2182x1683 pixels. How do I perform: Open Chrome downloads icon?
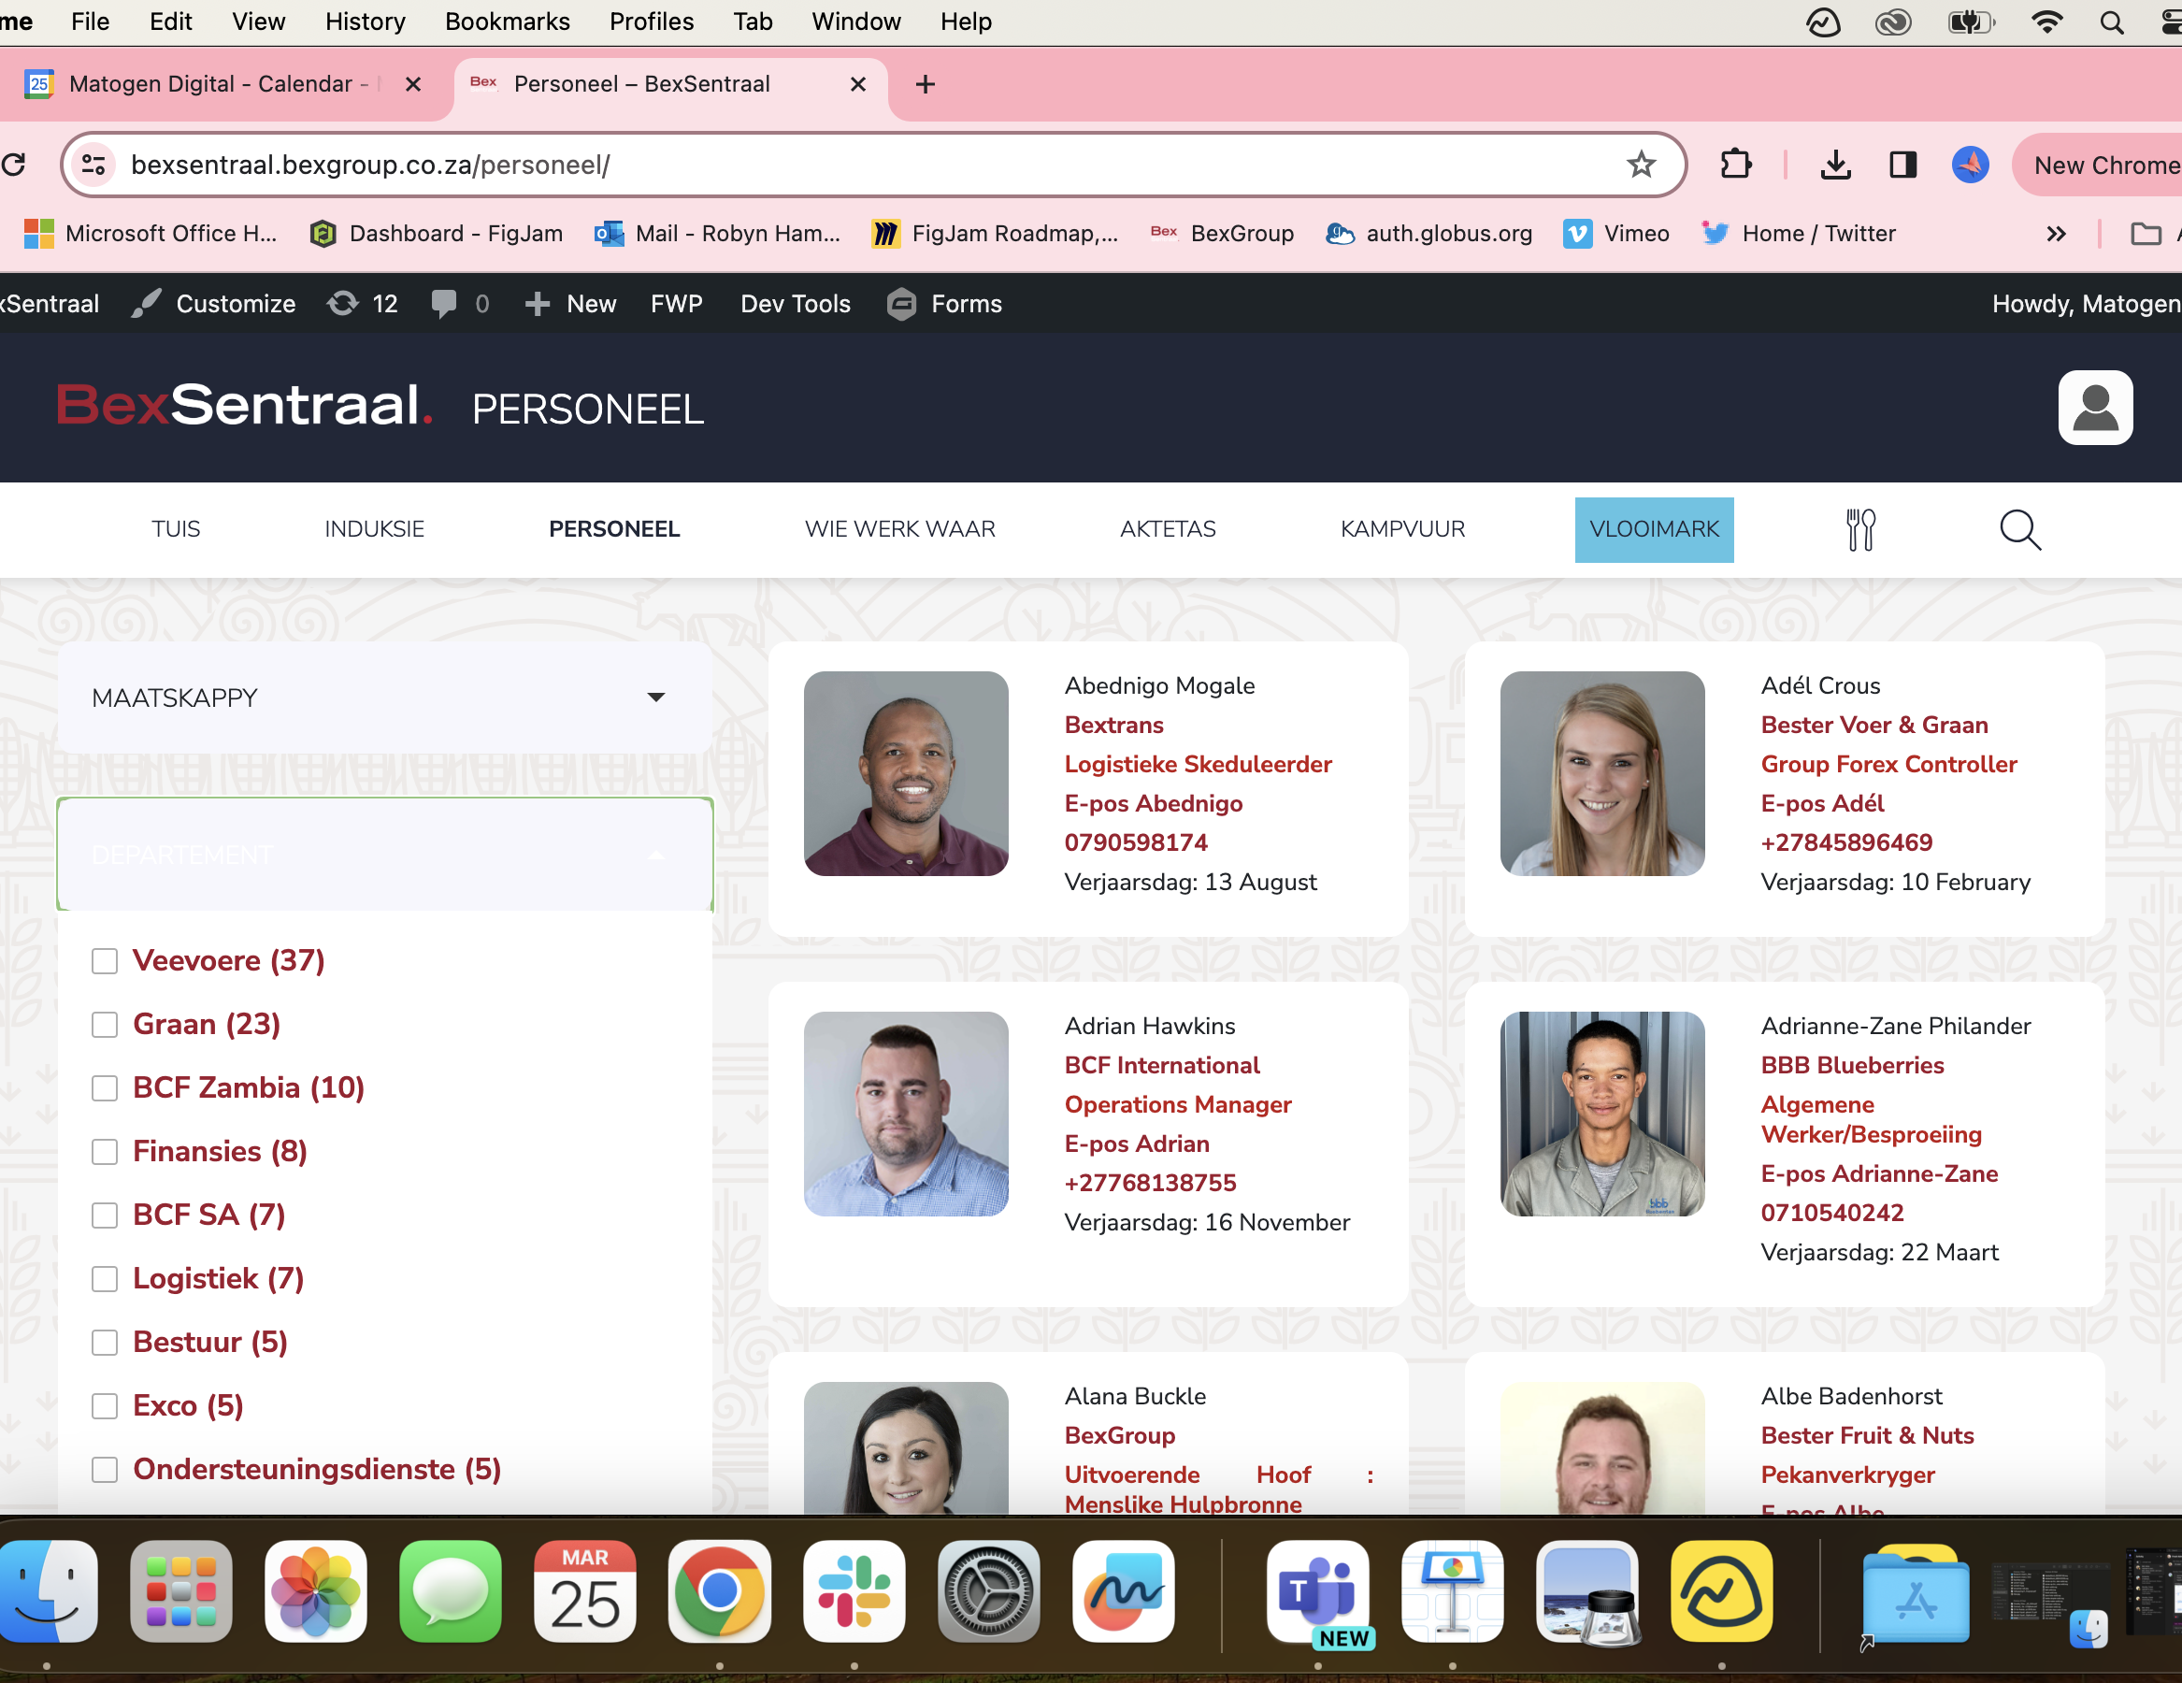(x=1835, y=165)
